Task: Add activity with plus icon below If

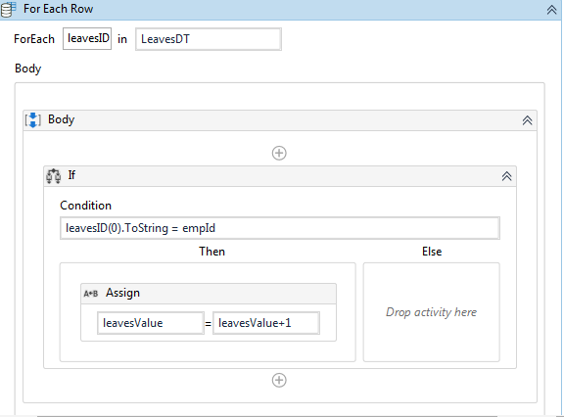Action: point(279,381)
